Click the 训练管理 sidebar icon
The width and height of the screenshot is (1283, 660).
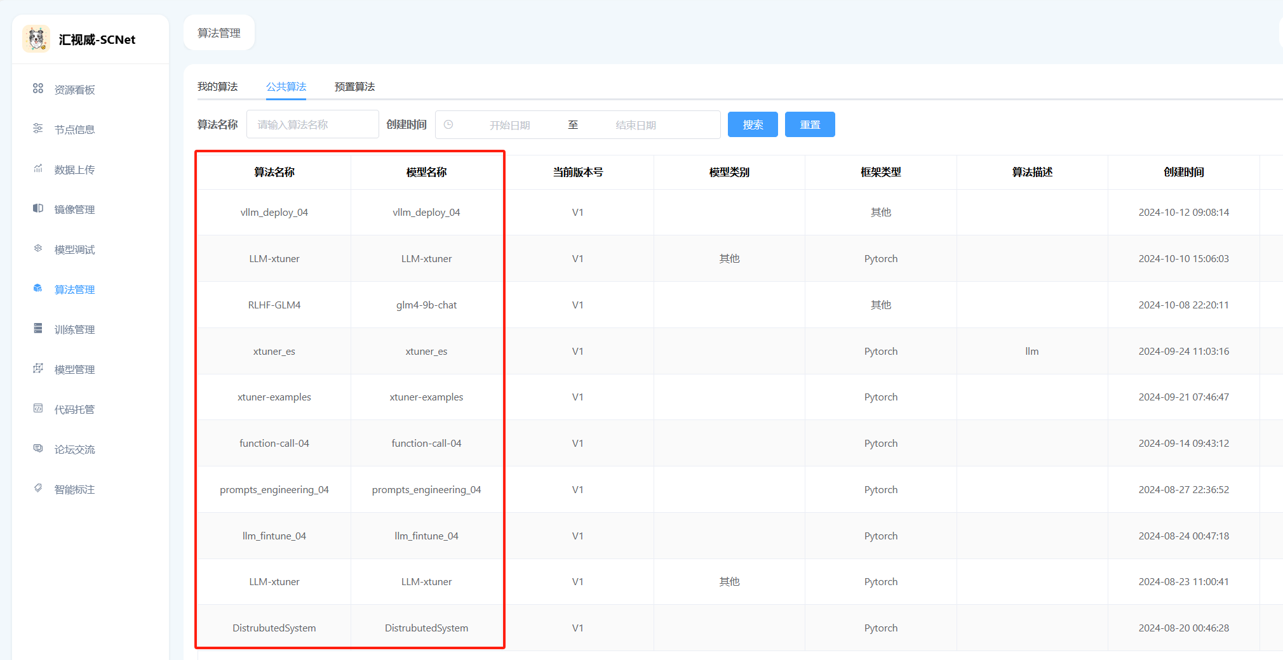[x=38, y=329]
